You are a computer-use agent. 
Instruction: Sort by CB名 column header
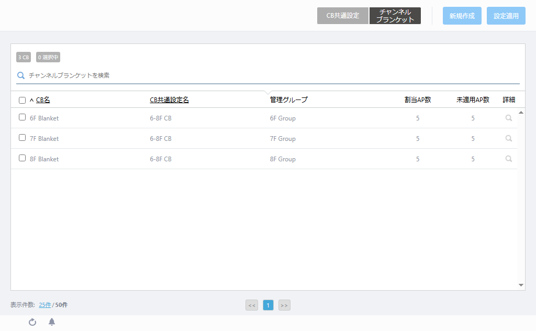pos(43,100)
